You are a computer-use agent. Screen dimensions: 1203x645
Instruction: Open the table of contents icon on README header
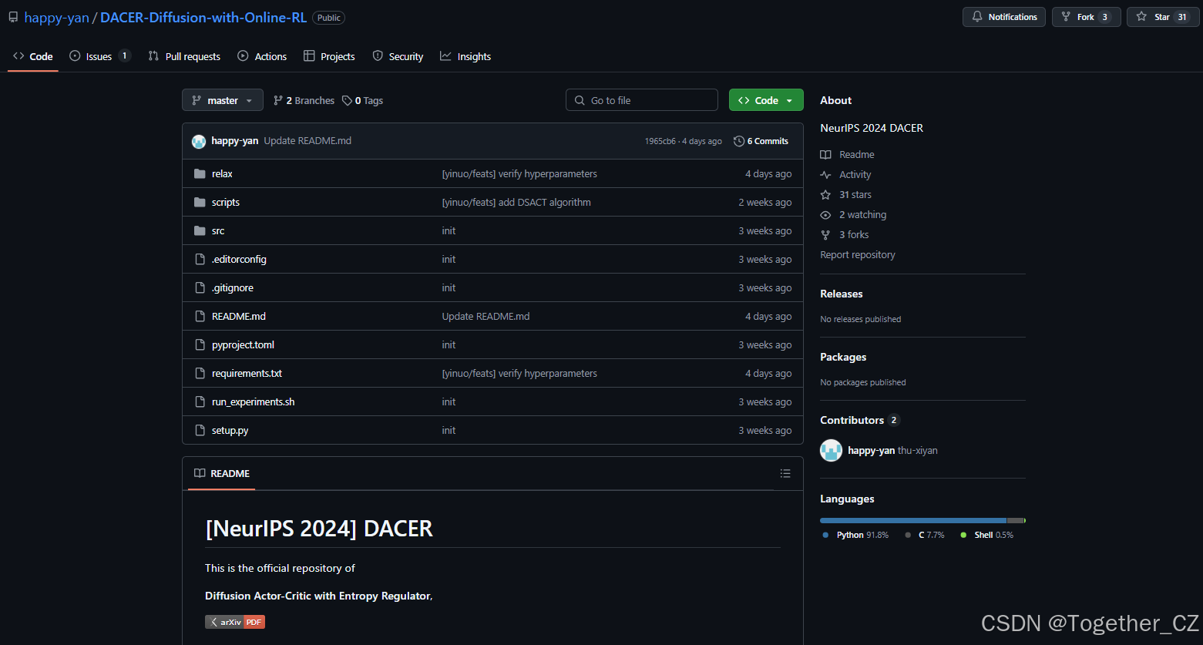click(x=785, y=473)
